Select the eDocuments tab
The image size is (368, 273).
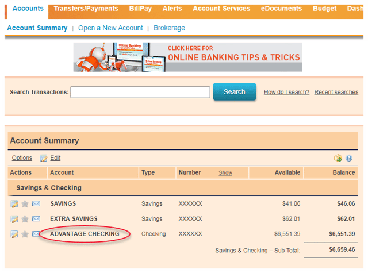coord(281,9)
